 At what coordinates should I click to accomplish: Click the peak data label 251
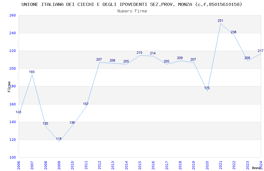221,21
